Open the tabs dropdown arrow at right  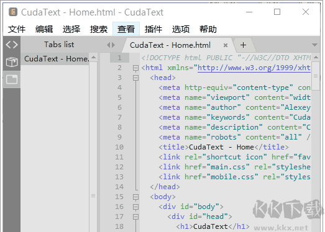(x=314, y=45)
